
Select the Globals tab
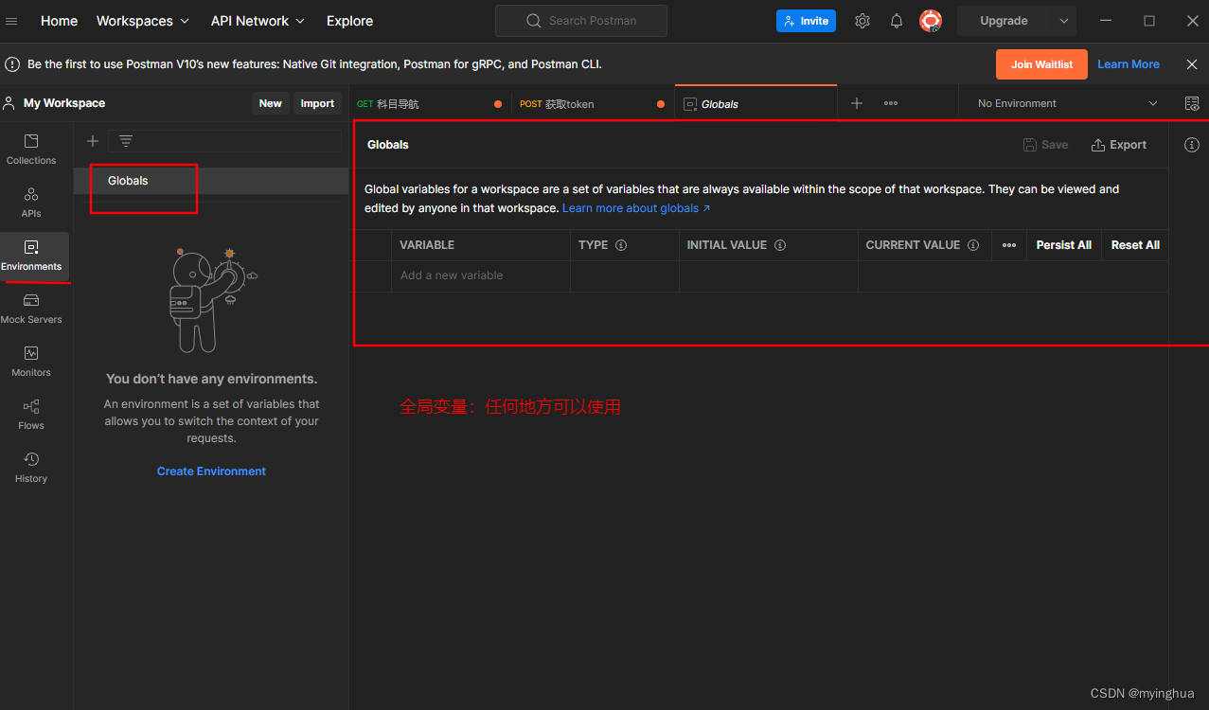click(756, 104)
